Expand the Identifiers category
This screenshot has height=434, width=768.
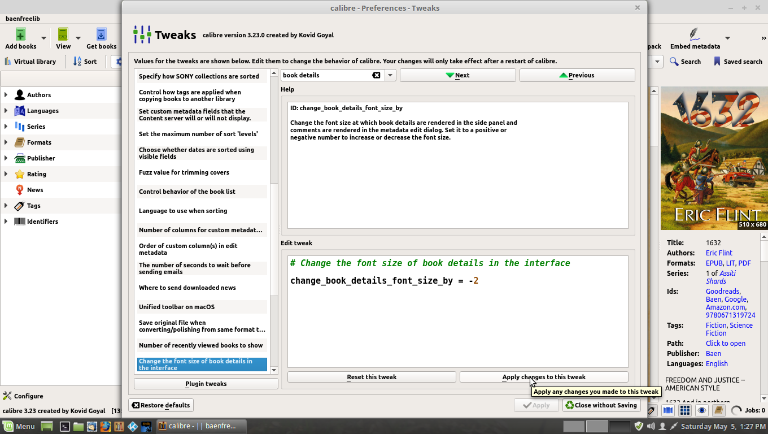(6, 222)
